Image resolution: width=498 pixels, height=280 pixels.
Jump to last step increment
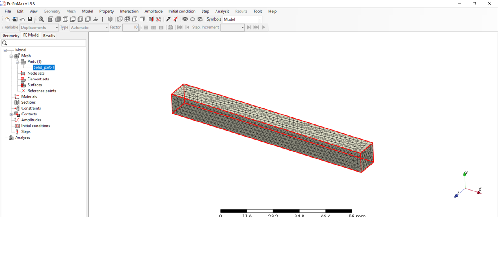coord(256,27)
